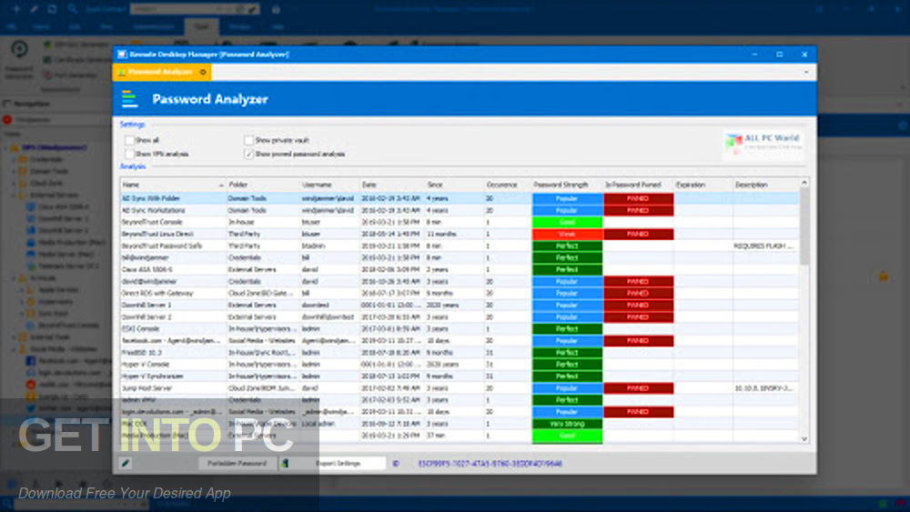
Task: Select the ESXi Console row in the table
Action: point(459,329)
